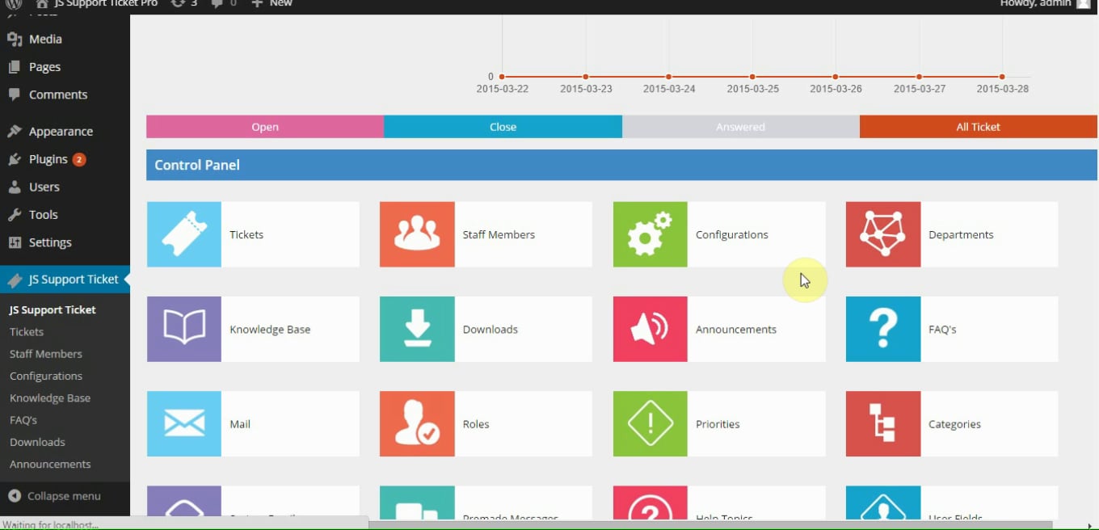
Task: Open FAQ's in the sidebar submenu
Action: coord(23,420)
